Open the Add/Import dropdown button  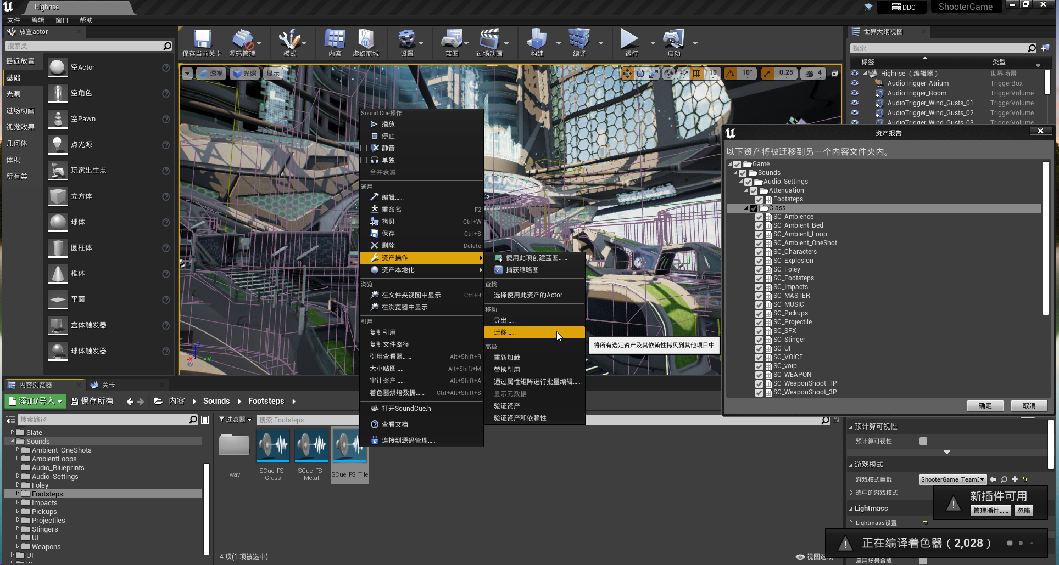[35, 401]
